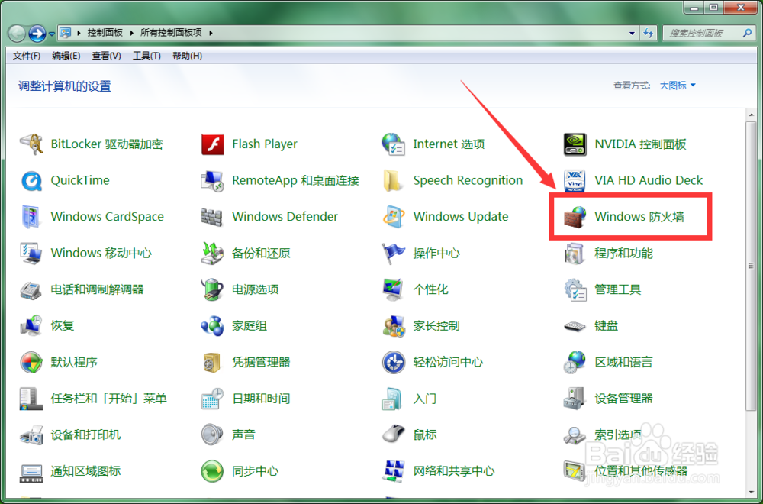
Task: Click 索引选项 link text
Action: 618,435
